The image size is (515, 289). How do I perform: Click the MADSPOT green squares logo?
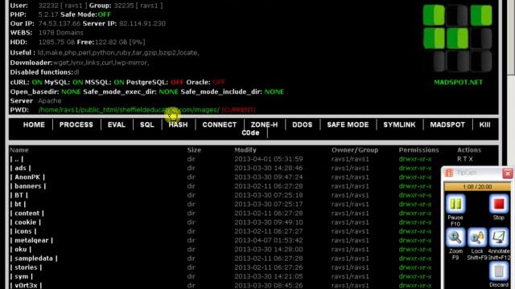click(458, 38)
